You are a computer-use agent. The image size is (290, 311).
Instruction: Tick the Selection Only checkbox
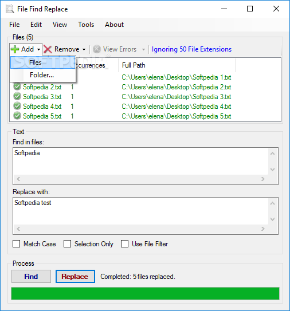(x=67, y=244)
